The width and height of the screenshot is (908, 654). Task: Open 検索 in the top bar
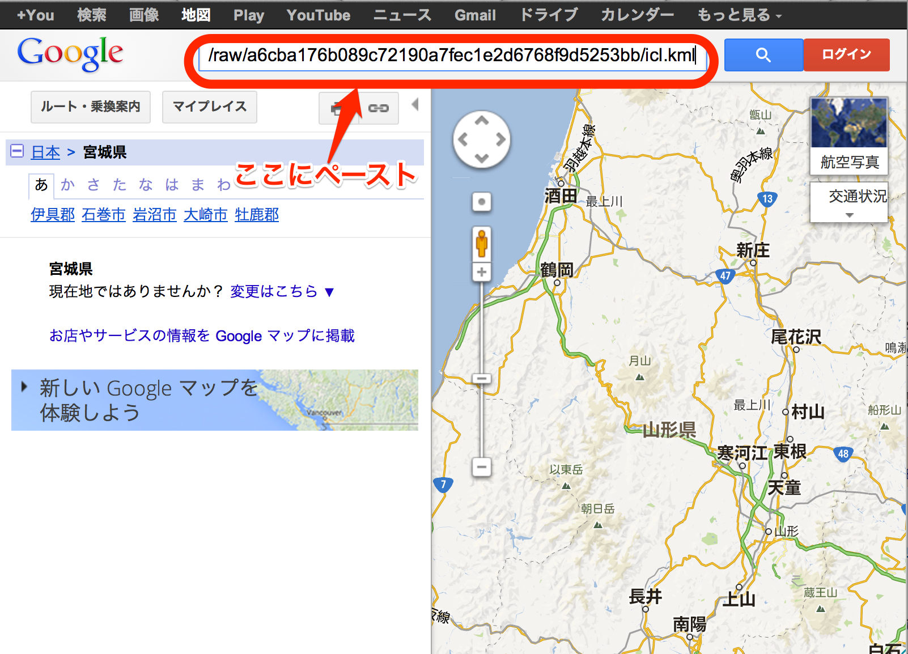pyautogui.click(x=92, y=15)
